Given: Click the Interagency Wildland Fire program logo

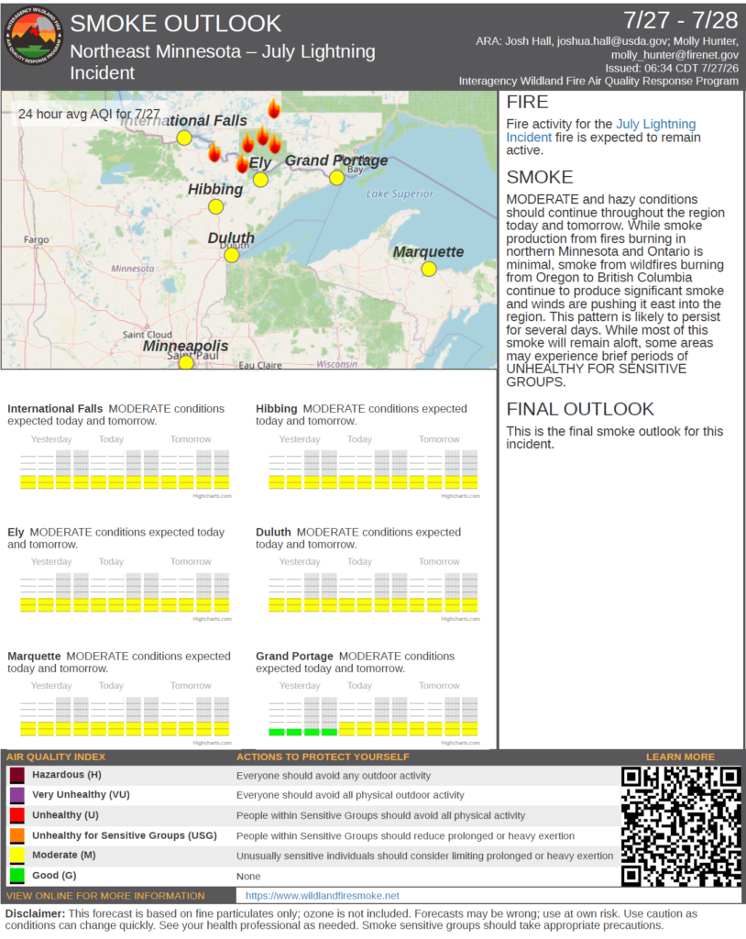Looking at the screenshot, I should pyautogui.click(x=34, y=36).
